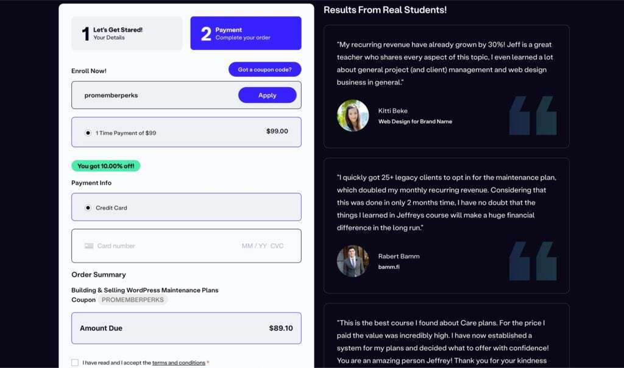Click the Enroll Now! label
The height and width of the screenshot is (368, 624).
click(x=89, y=71)
